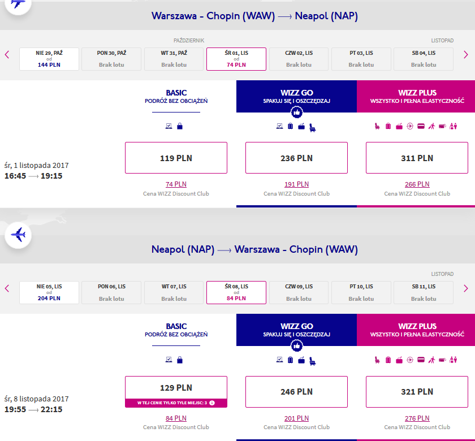Click outbound flight time 16:45 → 19:15

[x=33, y=176]
